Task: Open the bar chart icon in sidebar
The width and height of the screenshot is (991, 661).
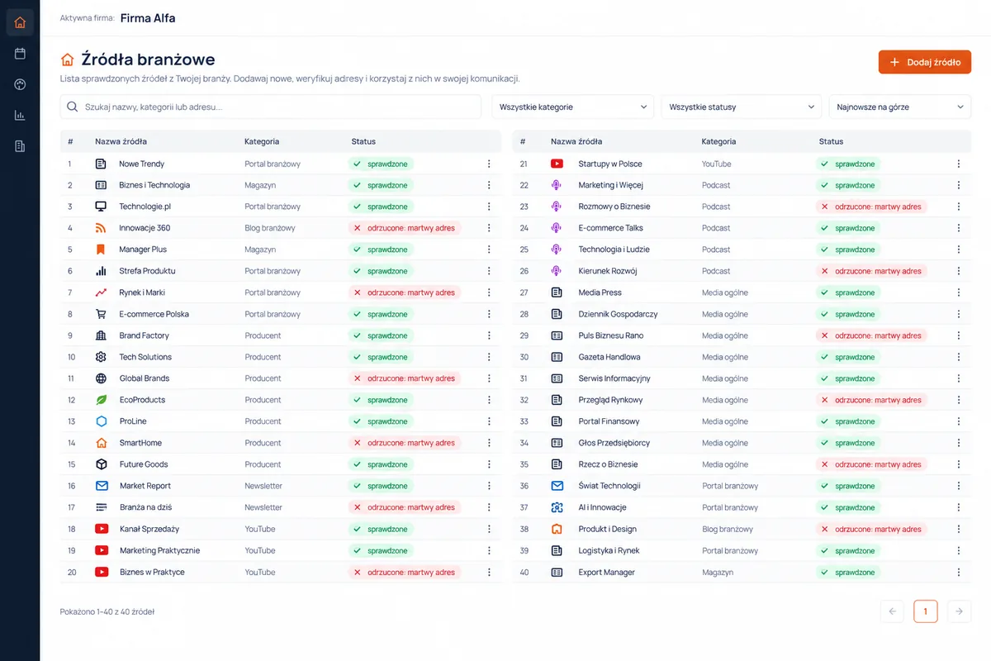Action: coord(20,116)
